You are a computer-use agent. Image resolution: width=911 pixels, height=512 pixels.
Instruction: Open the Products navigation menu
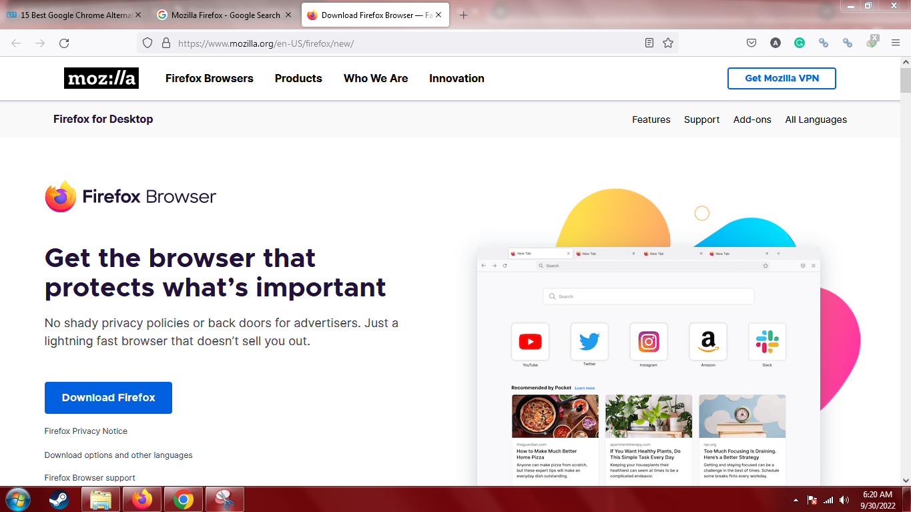click(x=298, y=78)
